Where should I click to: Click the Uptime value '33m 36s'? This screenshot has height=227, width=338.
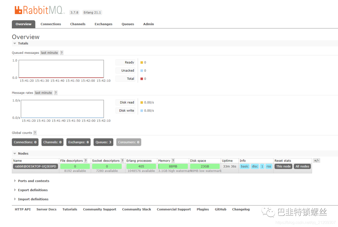(230, 167)
